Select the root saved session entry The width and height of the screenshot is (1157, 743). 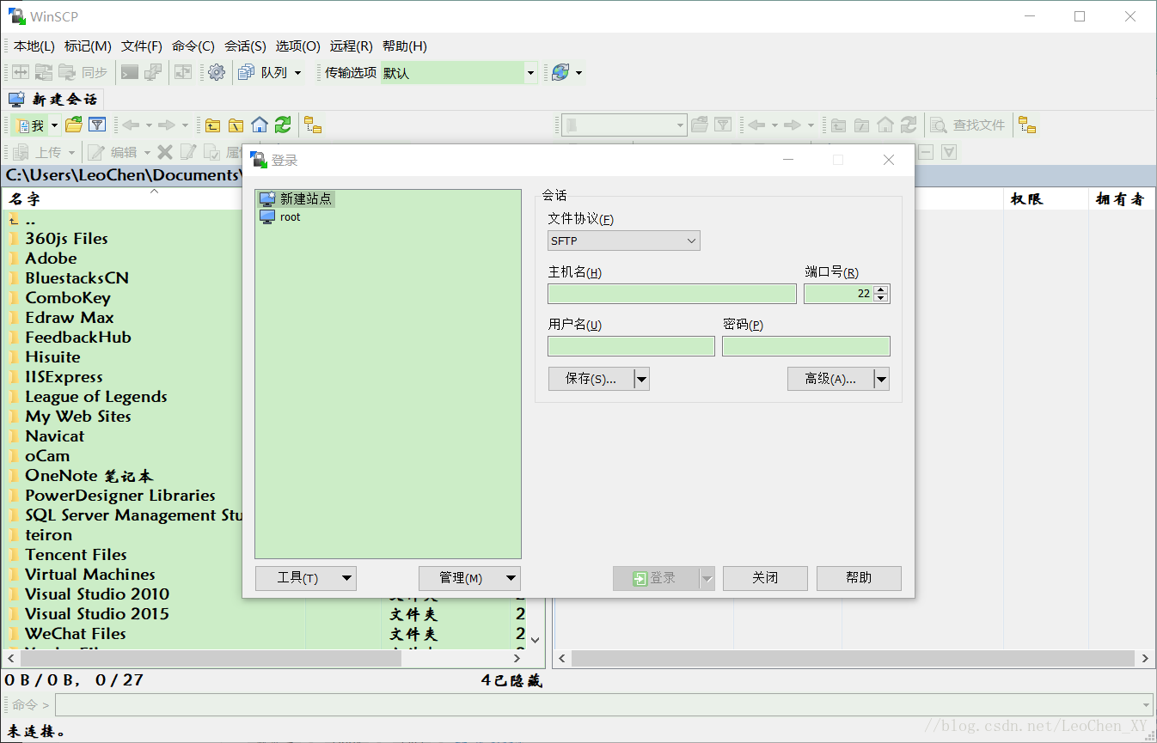pyautogui.click(x=290, y=216)
